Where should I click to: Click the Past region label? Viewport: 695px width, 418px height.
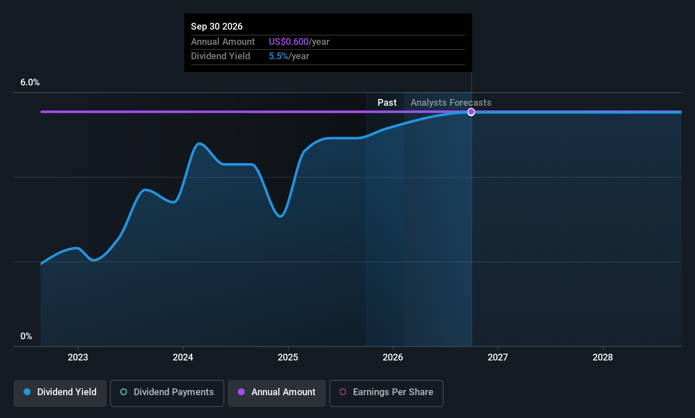click(387, 103)
